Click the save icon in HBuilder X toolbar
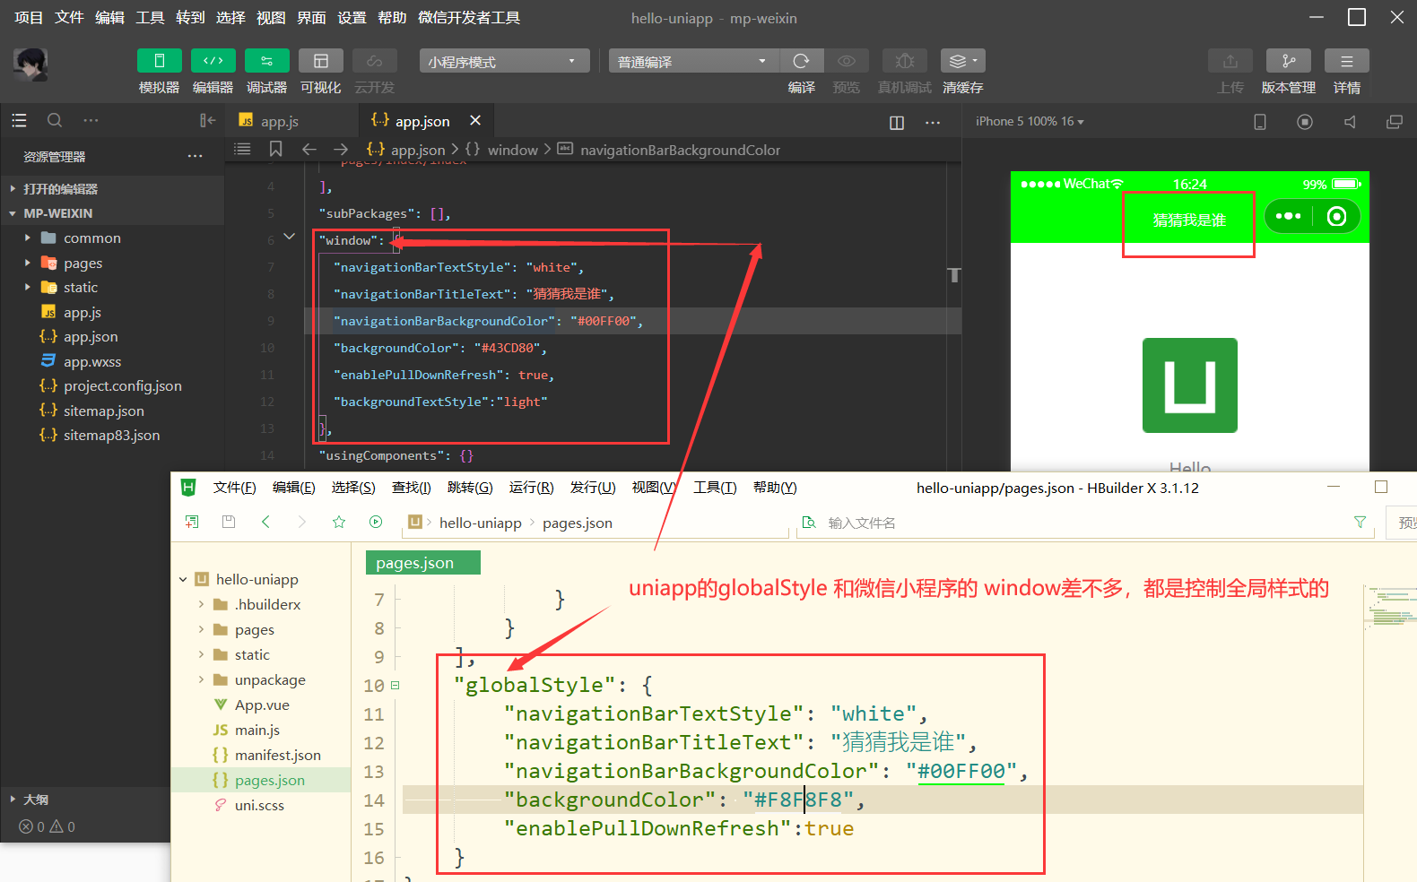 (x=229, y=522)
